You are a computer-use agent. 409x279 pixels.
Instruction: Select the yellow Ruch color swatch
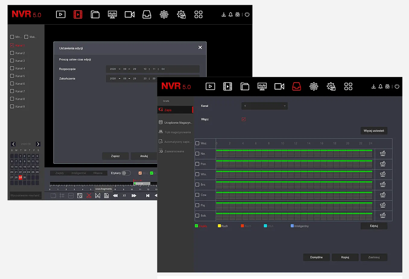pyautogui.click(x=219, y=226)
